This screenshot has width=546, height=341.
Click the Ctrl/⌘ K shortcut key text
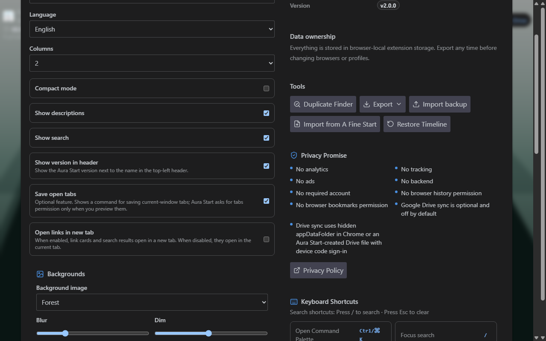pyautogui.click(x=369, y=335)
